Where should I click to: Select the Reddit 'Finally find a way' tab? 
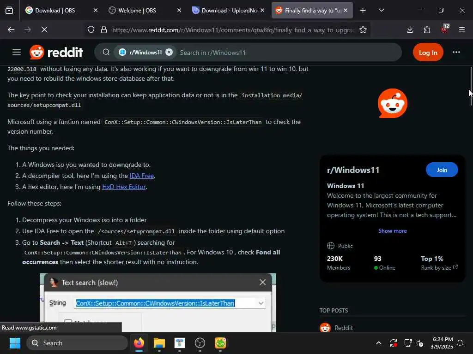[x=312, y=10]
